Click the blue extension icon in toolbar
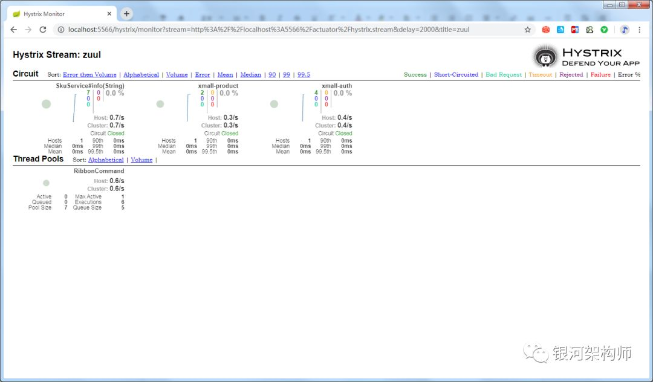This screenshot has height=382, width=653. pyautogui.click(x=560, y=30)
